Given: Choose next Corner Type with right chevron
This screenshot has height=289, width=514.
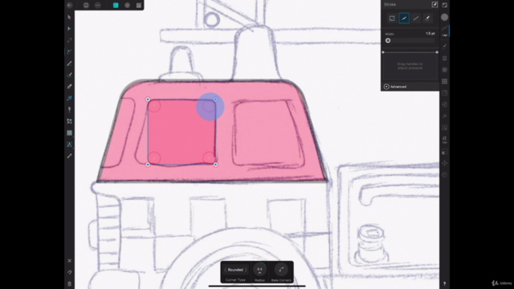Looking at the screenshot, I should (246, 270).
